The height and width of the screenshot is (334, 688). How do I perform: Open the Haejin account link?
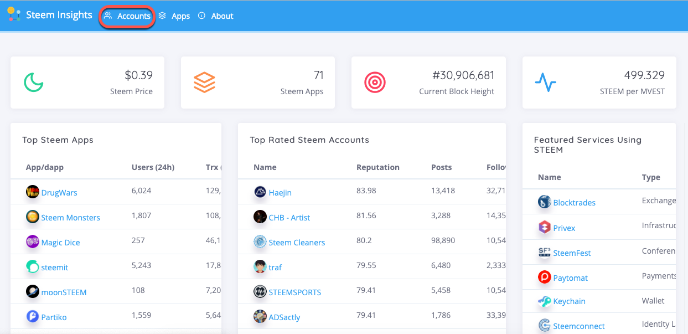tap(280, 193)
